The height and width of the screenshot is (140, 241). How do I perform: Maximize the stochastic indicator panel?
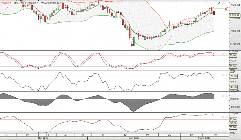click(223, 54)
